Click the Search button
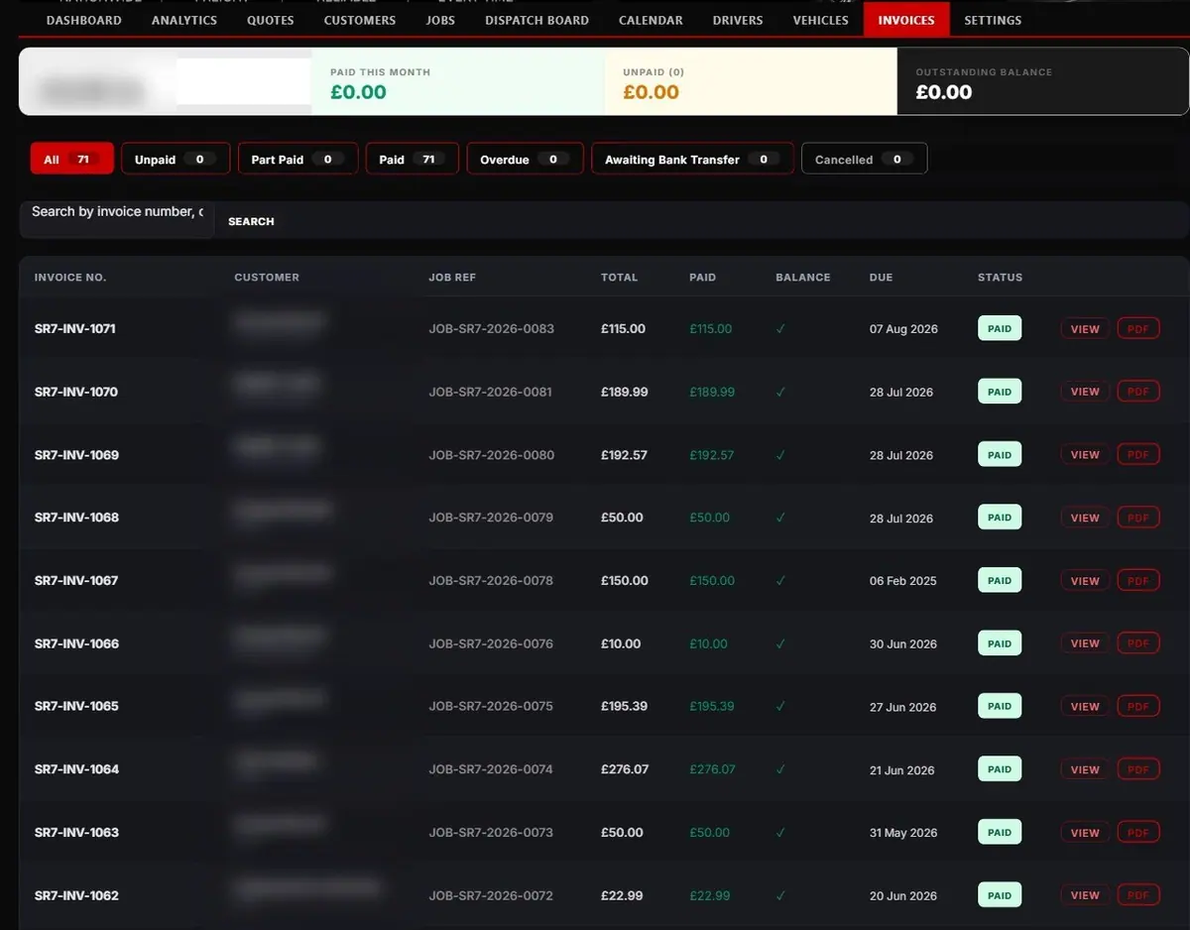The width and height of the screenshot is (1190, 930). 251,221
